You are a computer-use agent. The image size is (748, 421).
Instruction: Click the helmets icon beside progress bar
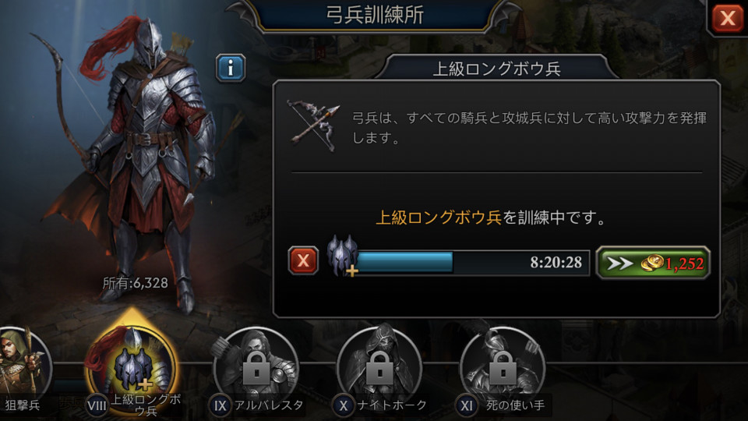[343, 256]
